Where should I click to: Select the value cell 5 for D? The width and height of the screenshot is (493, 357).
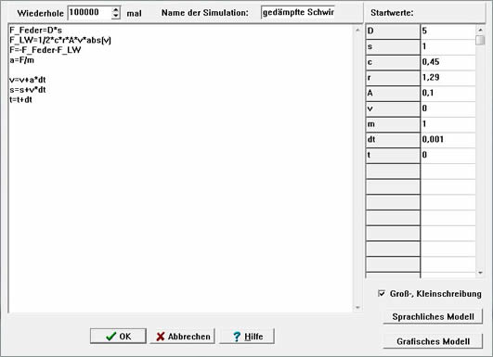pyautogui.click(x=448, y=32)
